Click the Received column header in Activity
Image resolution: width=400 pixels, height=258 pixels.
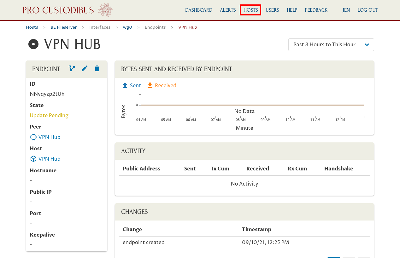point(258,169)
